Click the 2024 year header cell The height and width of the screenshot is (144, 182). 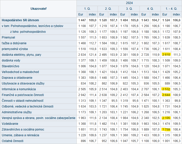click(129, 3)
